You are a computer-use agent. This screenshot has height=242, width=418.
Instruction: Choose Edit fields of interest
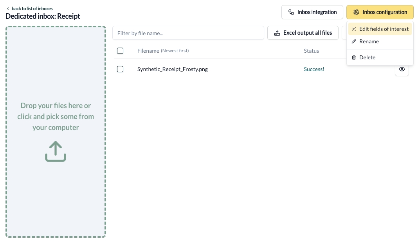pos(384,29)
